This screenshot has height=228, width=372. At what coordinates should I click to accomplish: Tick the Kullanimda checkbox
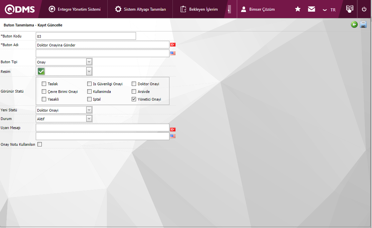click(89, 92)
